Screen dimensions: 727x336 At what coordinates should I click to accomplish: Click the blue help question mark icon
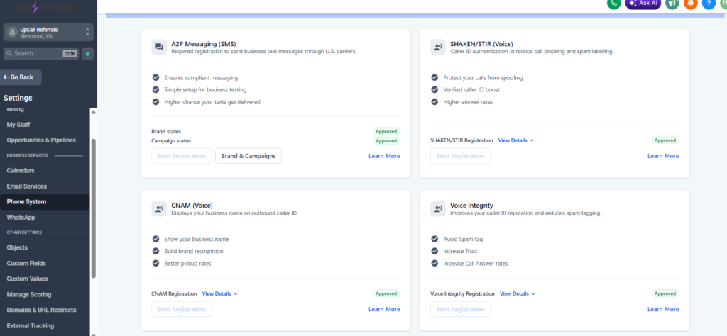pos(709,4)
